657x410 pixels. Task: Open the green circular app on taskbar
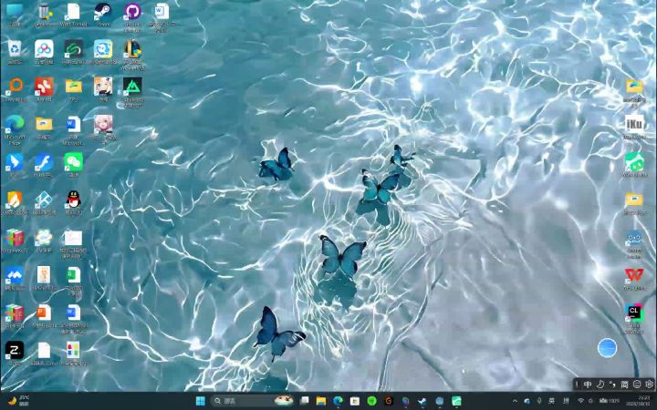click(x=371, y=401)
